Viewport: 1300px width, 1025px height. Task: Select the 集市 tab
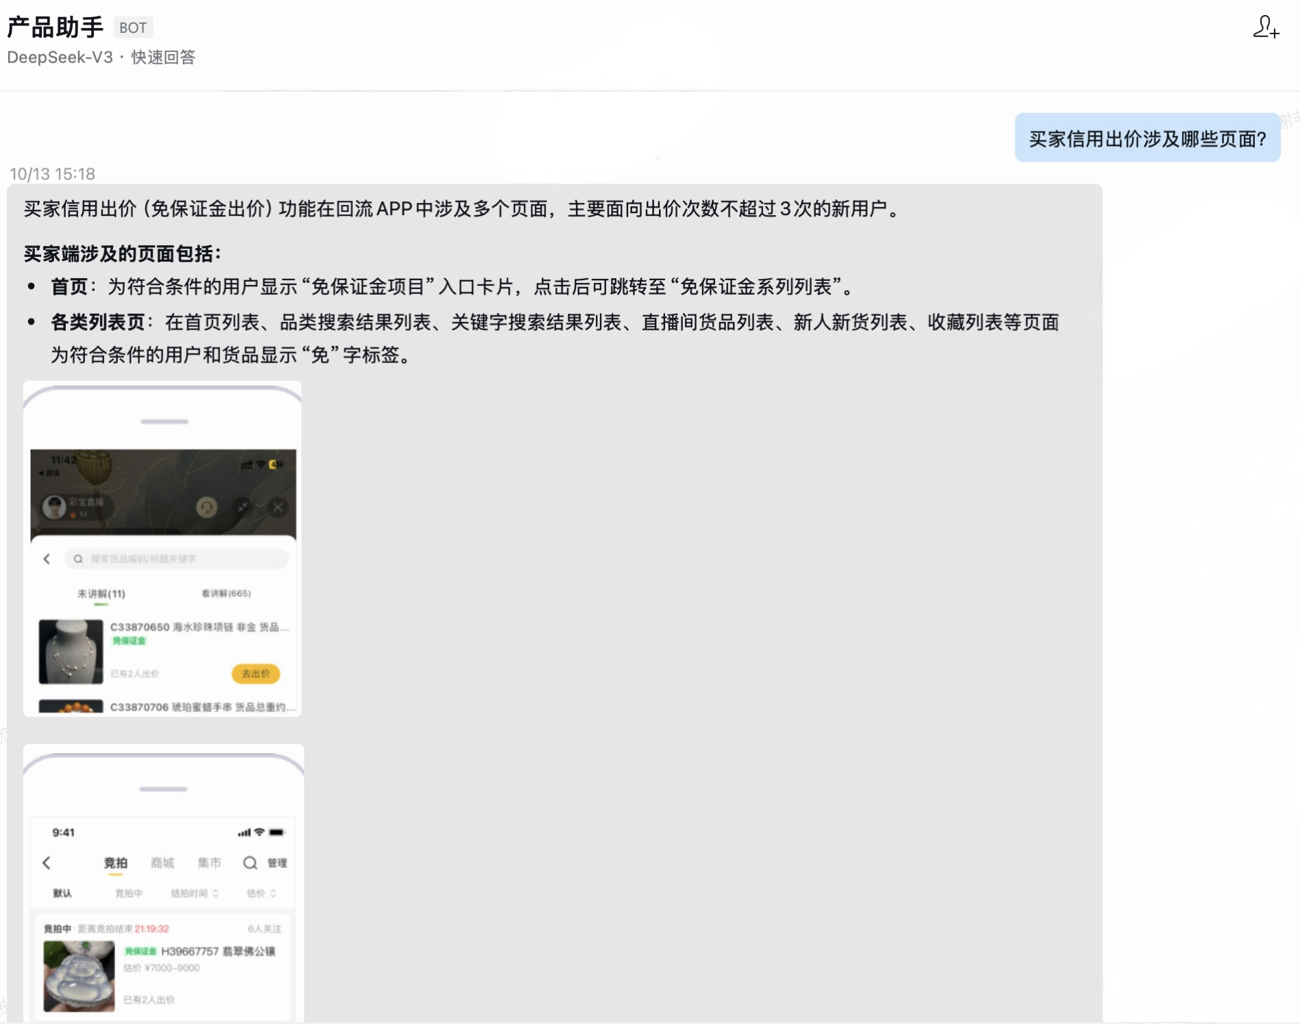point(209,863)
